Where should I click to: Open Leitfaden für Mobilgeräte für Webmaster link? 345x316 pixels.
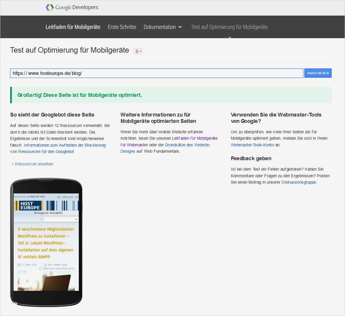pos(169,141)
